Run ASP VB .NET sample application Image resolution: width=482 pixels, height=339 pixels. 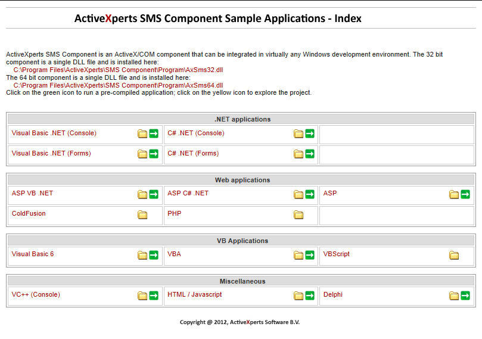(154, 194)
